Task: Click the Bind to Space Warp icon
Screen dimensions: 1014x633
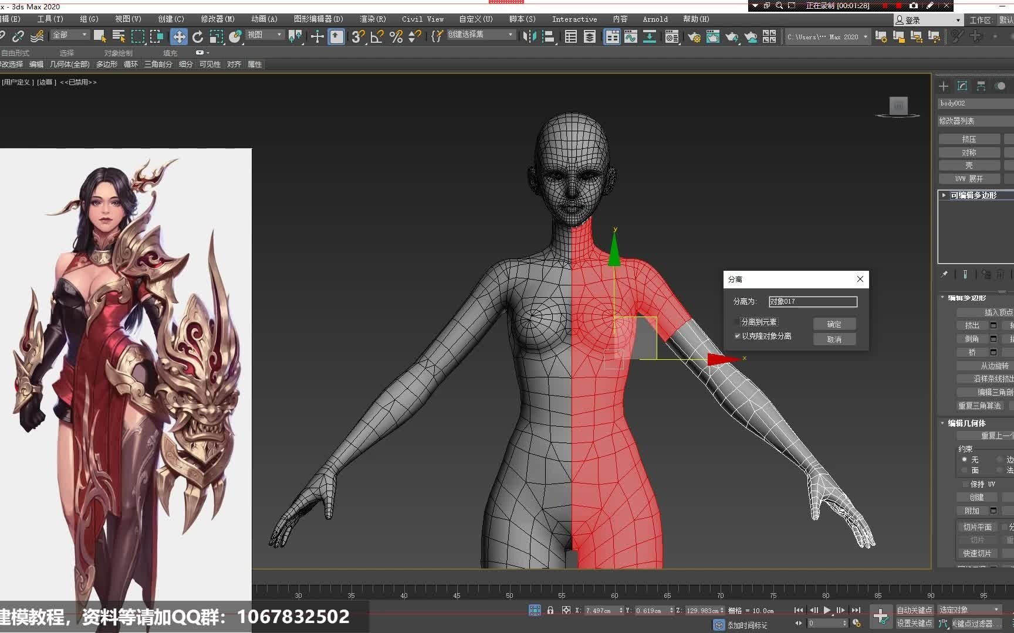Action: pyautogui.click(x=37, y=36)
